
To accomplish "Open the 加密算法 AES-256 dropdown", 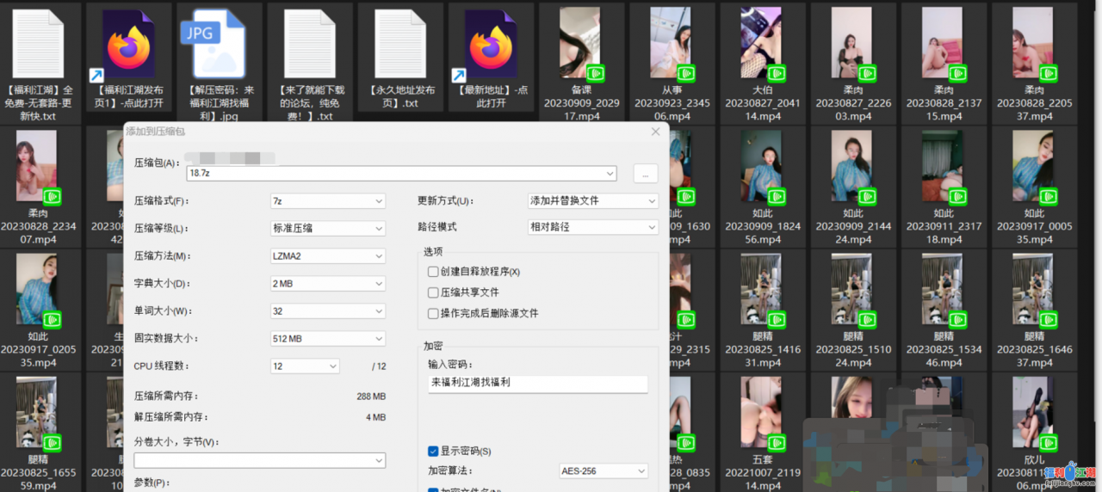I will pos(603,471).
